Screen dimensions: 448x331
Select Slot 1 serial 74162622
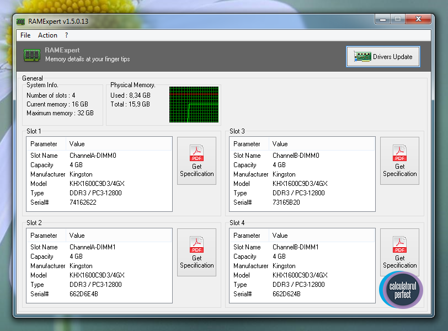(x=83, y=202)
